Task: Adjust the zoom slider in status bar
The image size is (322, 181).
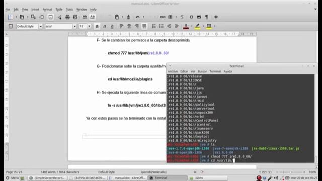Action: coord(290,172)
